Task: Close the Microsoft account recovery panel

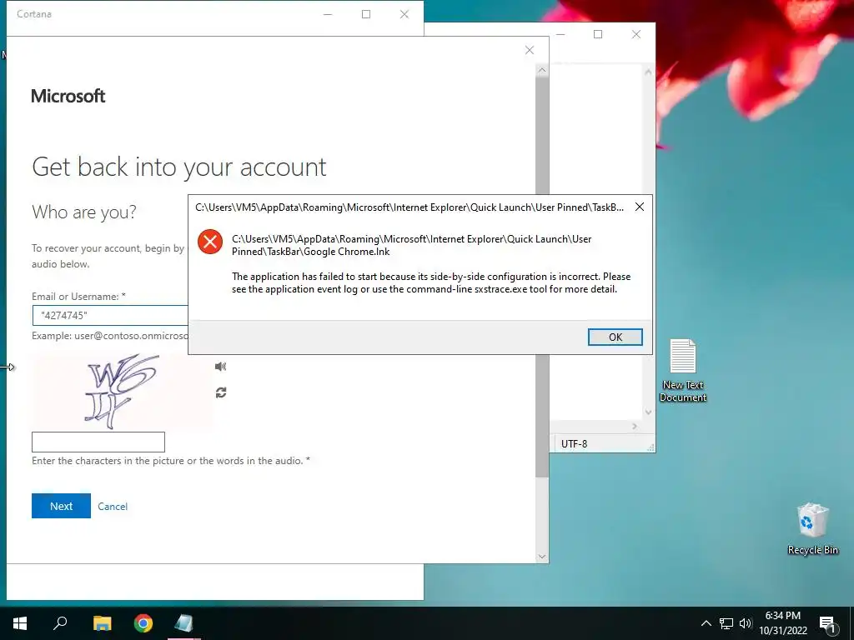Action: [530, 50]
